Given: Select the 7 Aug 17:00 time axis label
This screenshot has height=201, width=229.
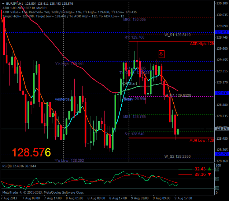Looking at the screenshot, I should point(53,198).
